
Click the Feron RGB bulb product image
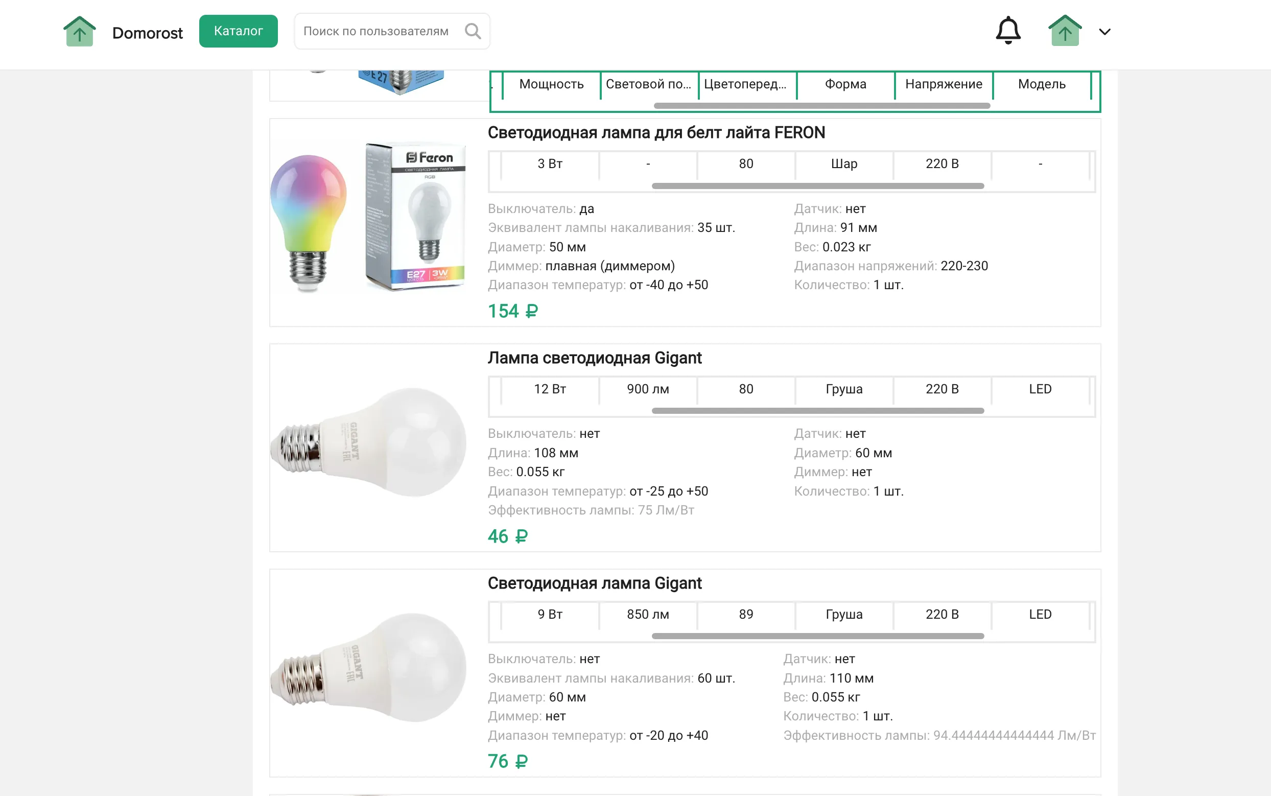[368, 217]
